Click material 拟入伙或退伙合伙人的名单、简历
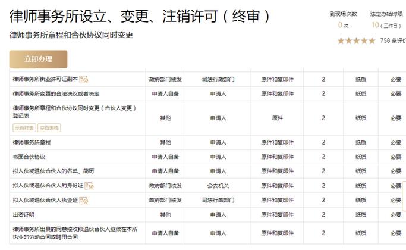 [x=53, y=171]
